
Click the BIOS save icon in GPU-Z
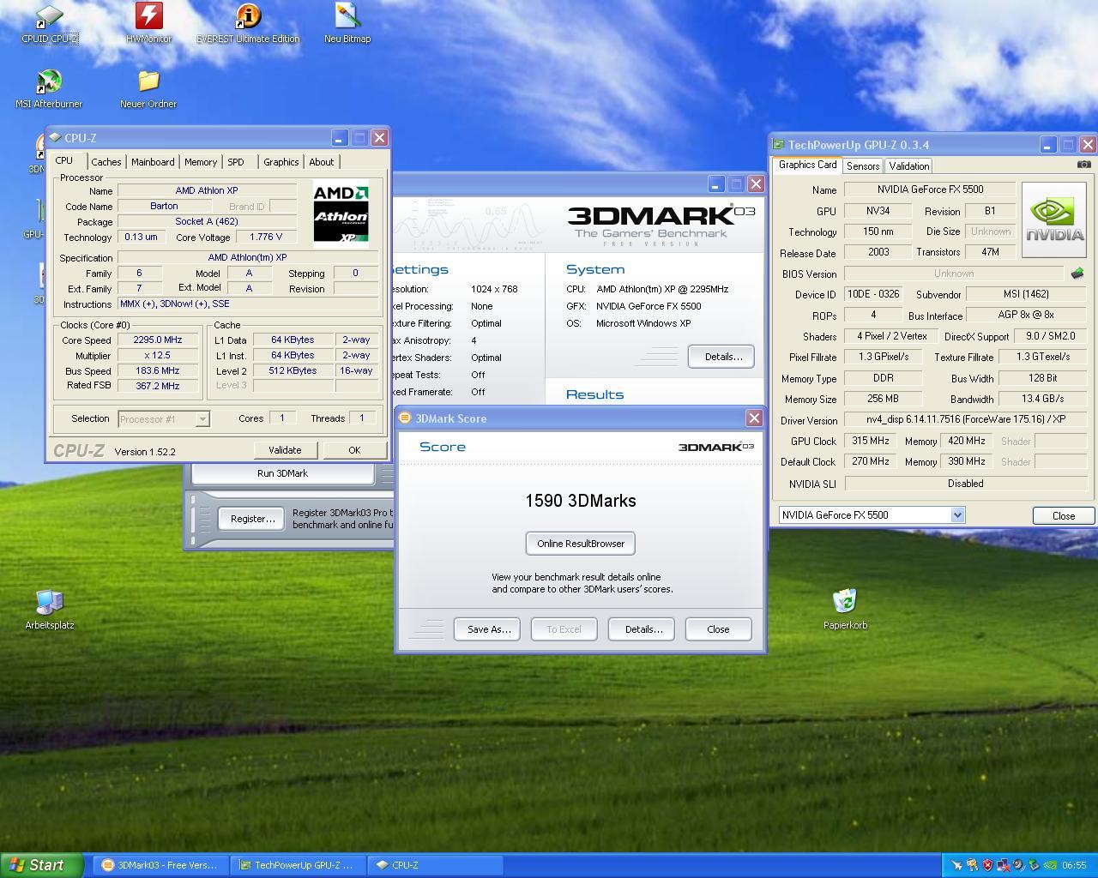click(1077, 274)
